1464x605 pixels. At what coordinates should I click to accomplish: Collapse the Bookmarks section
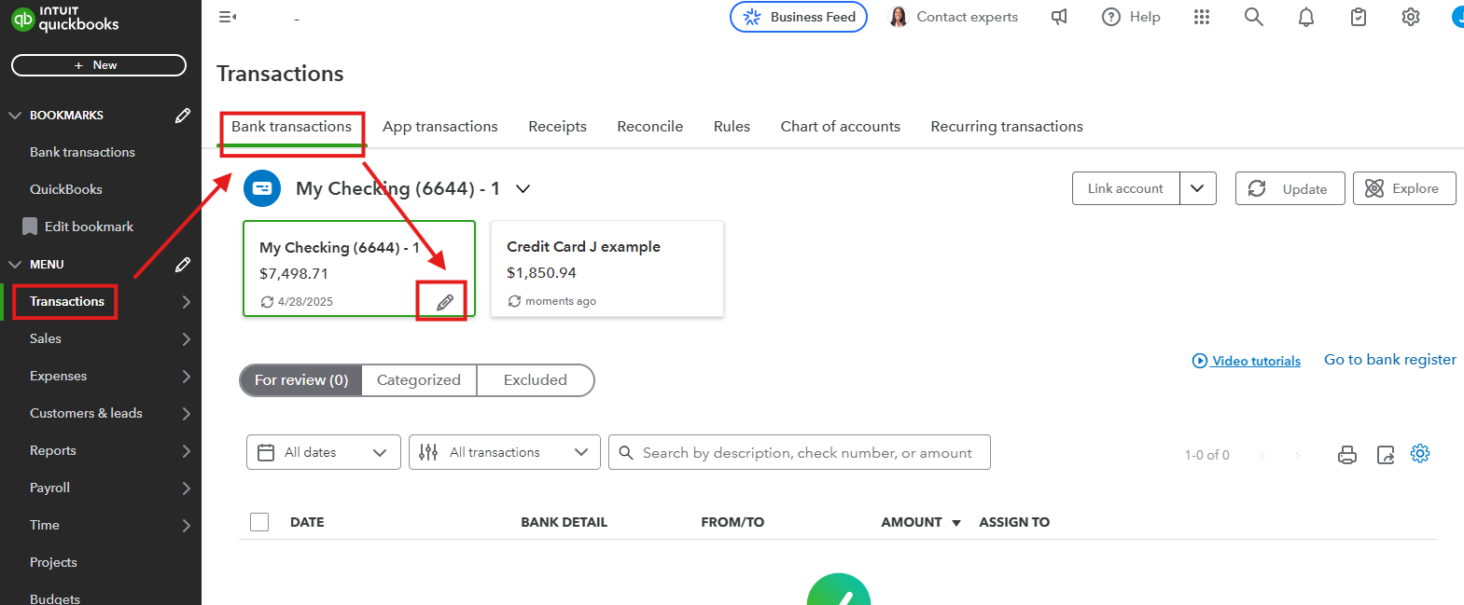pyautogui.click(x=15, y=116)
